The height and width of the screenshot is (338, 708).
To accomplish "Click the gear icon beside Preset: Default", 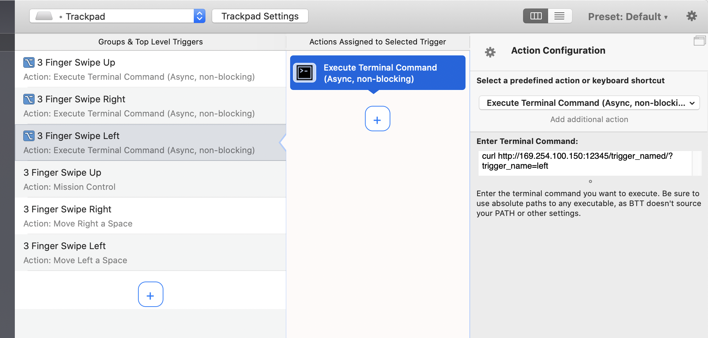I will (691, 16).
